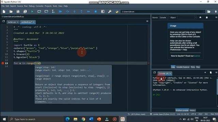Open Preferences wrench icon
Image resolution: width=218 pixels, height=122 pixels.
click(x=110, y=12)
